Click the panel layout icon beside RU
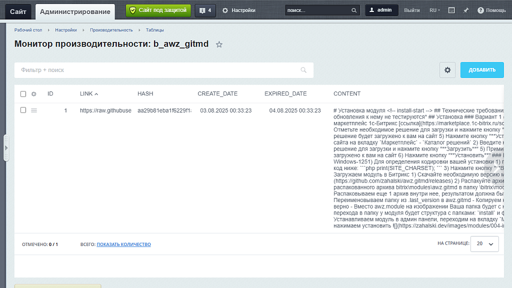512x288 pixels. coord(451,10)
